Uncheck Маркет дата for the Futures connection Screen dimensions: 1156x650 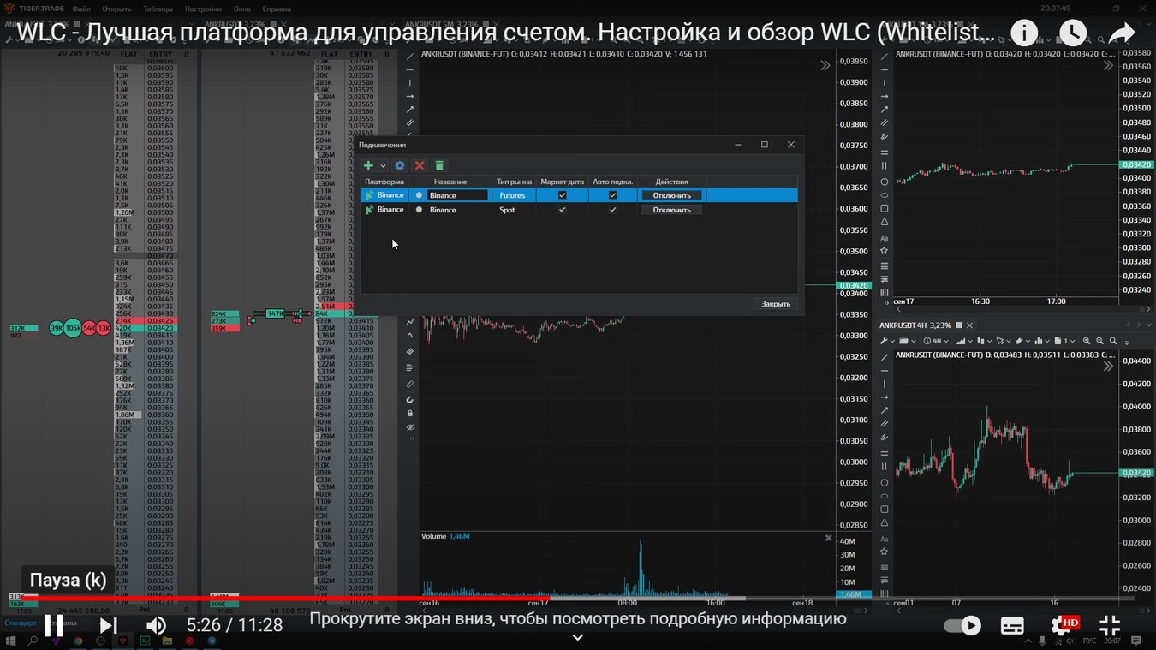[x=562, y=195]
